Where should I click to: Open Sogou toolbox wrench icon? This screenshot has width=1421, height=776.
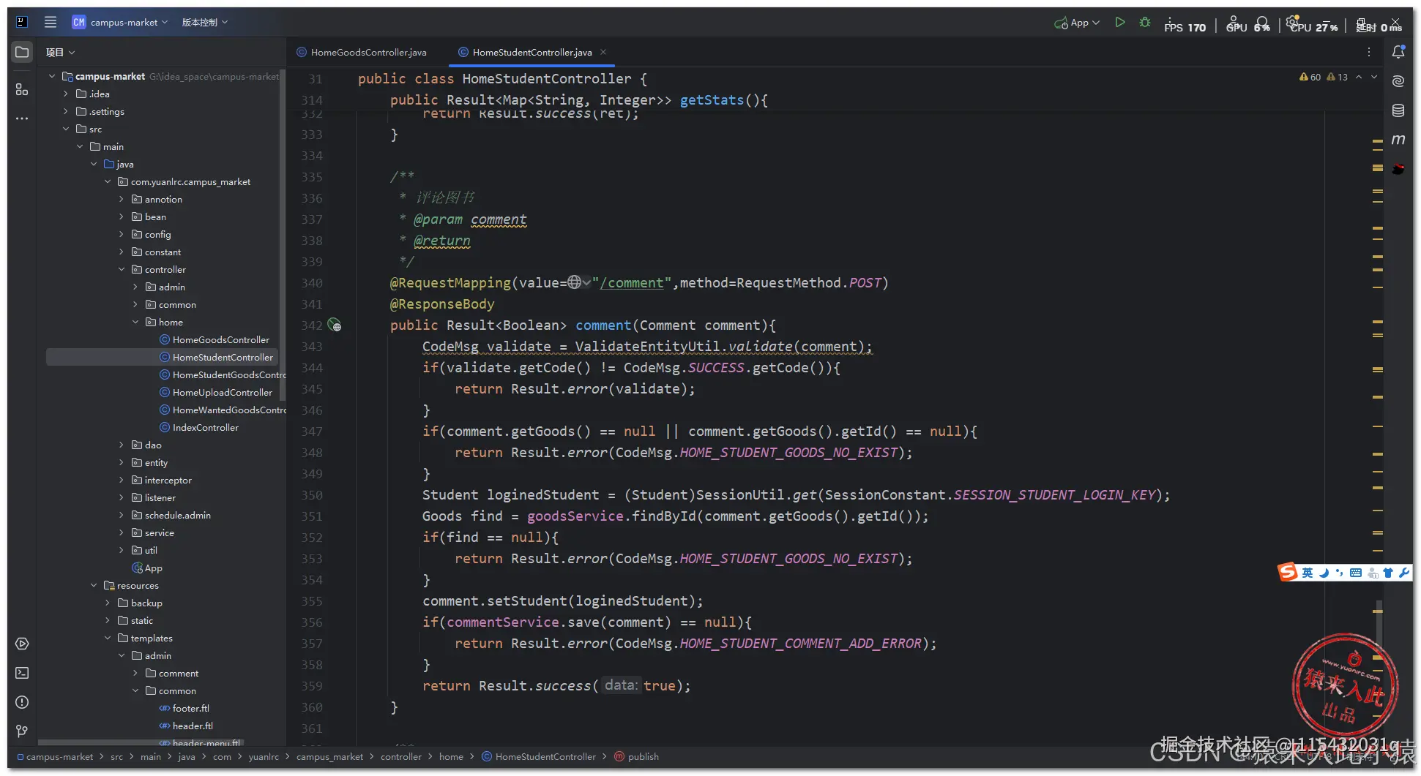[x=1404, y=573]
